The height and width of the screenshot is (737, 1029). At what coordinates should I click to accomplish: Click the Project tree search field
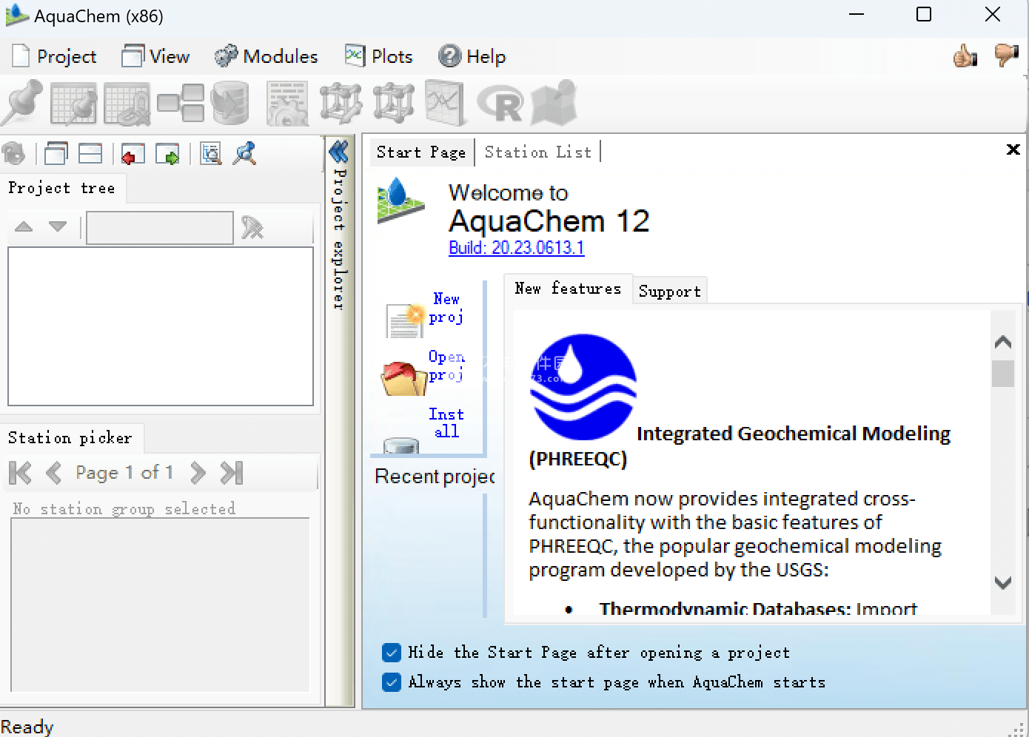[160, 228]
